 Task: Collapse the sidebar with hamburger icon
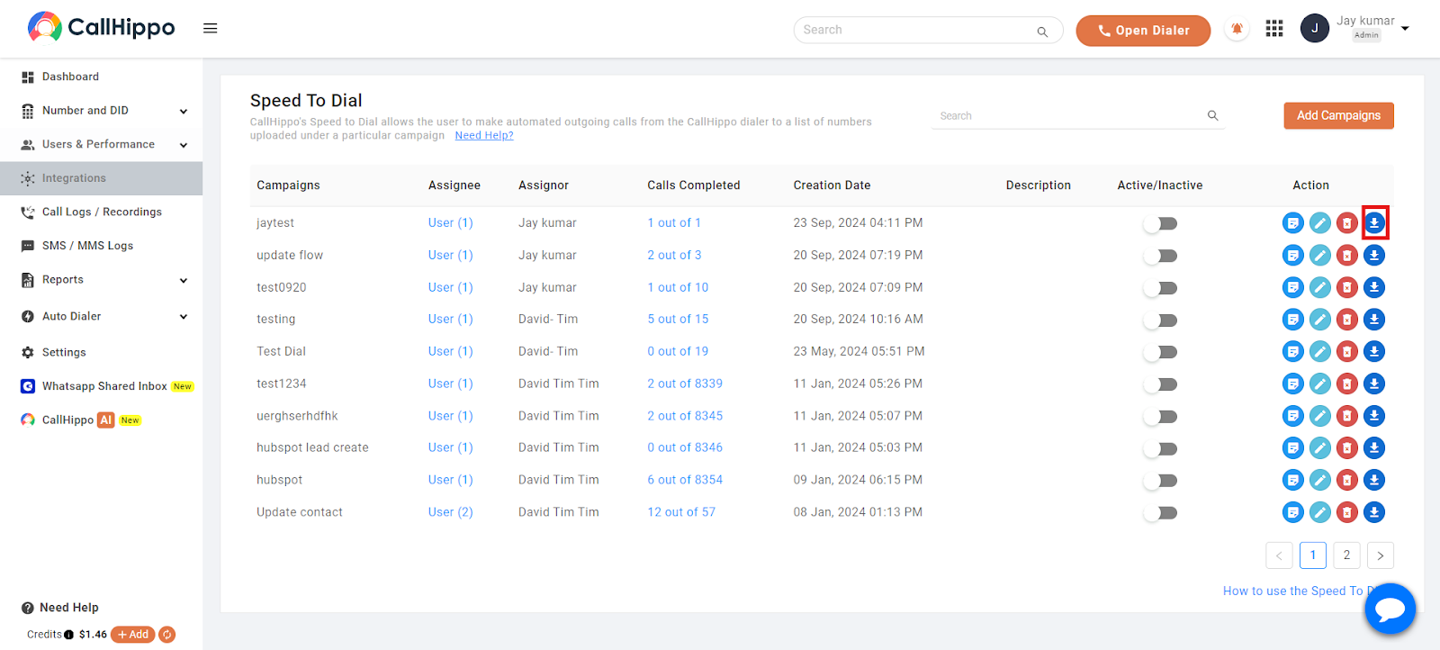[211, 28]
